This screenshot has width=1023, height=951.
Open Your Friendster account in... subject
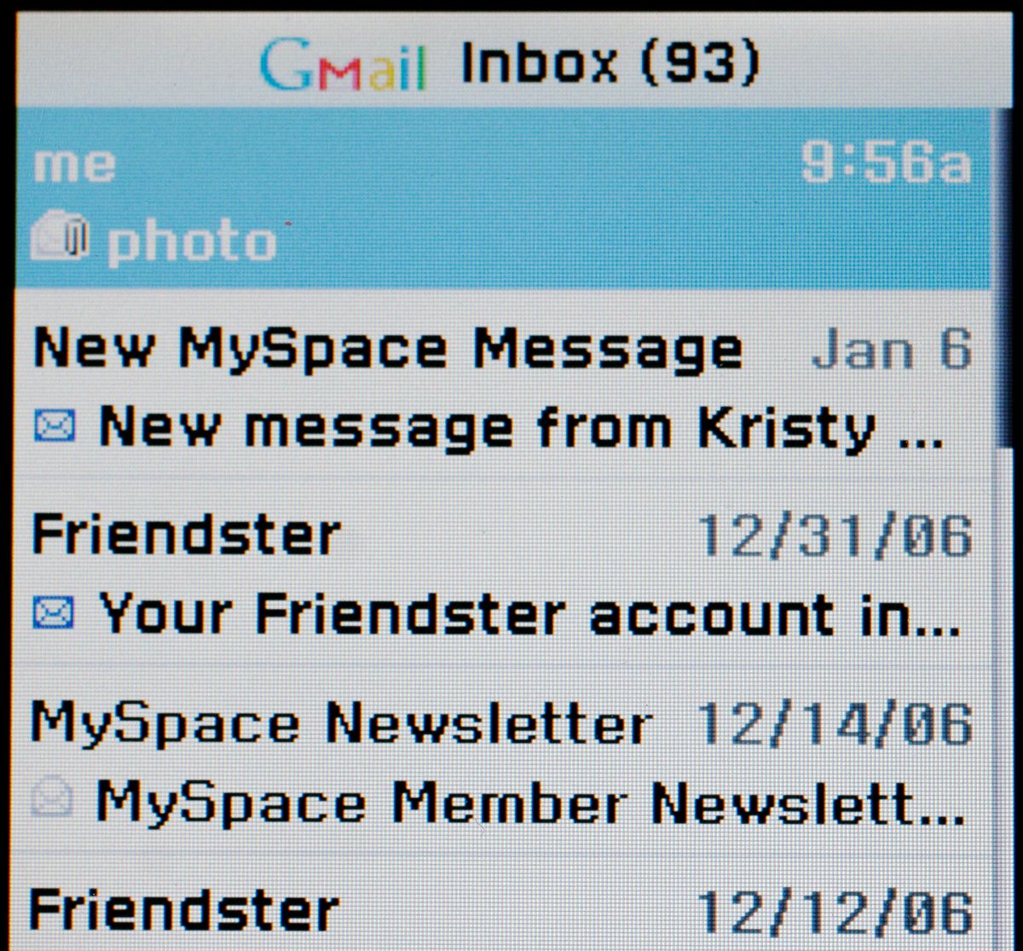(x=529, y=614)
